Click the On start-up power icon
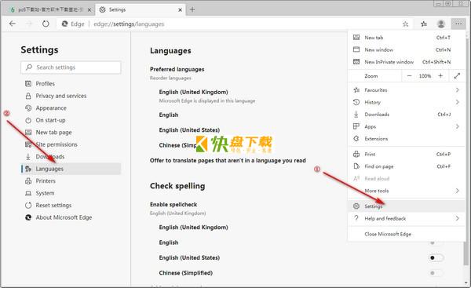This screenshot has height=288, width=471. click(28, 120)
